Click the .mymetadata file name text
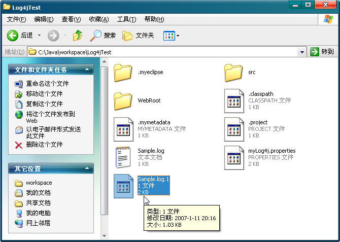The width and height of the screenshot is (340, 242). (x=154, y=122)
